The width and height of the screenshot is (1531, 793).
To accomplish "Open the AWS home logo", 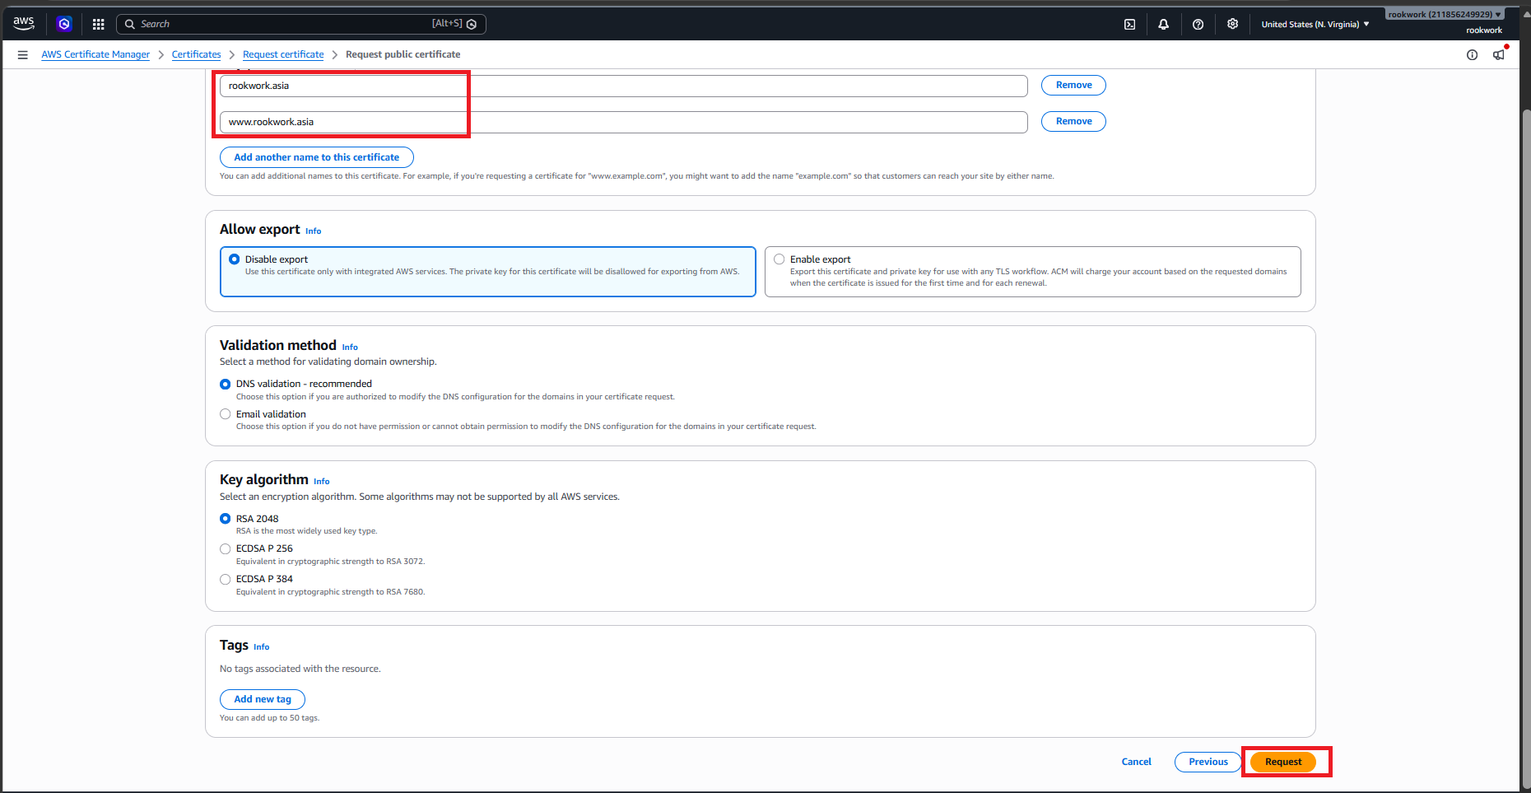I will tap(24, 24).
